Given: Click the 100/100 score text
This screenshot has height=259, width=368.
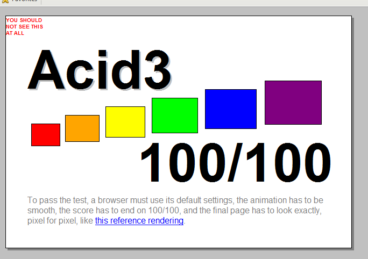Looking at the screenshot, I should 236,162.
